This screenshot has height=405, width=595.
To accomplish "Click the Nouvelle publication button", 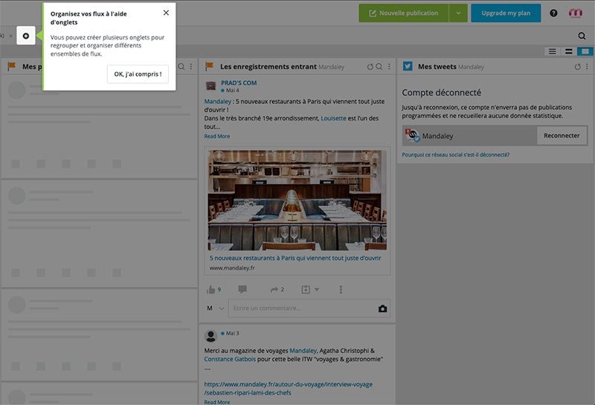I will 404,13.
